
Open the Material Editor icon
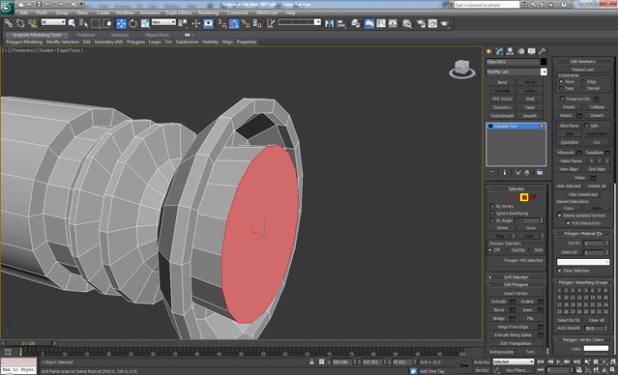pos(407,23)
